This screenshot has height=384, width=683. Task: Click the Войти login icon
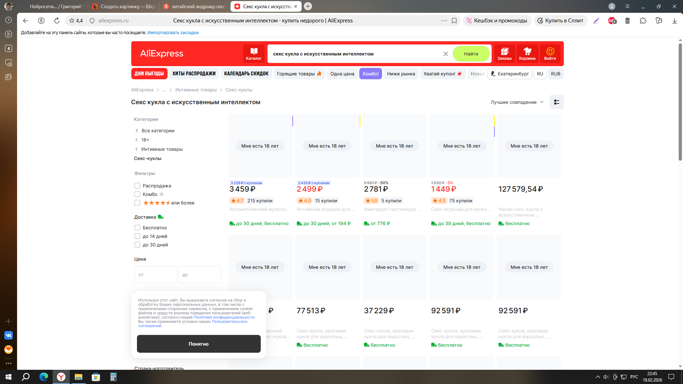[550, 54]
